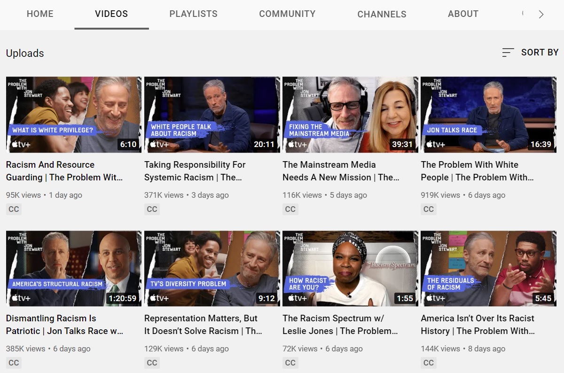
Task: Click Apple TV+ logo on 6:10 thumbnail
Action: (21, 144)
